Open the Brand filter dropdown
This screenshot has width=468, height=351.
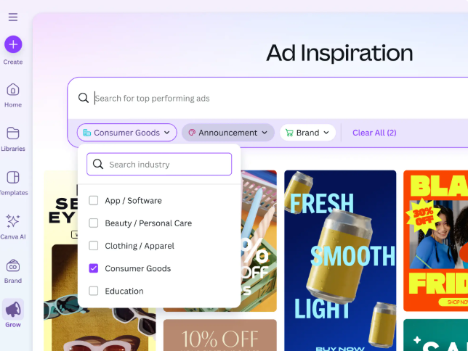(x=307, y=133)
